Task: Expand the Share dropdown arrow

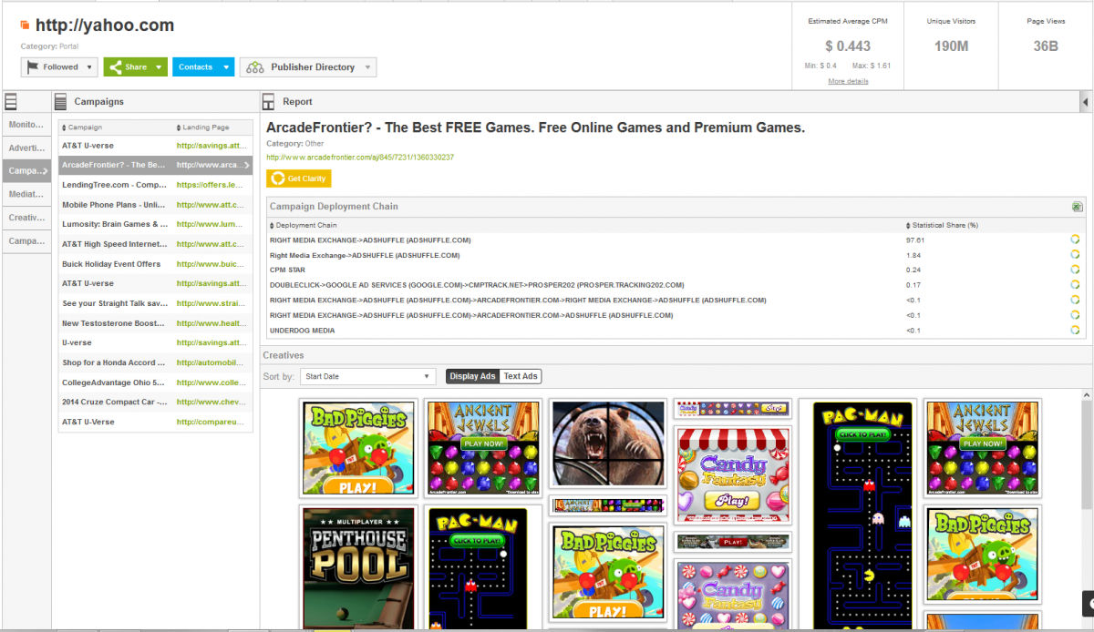Action: [159, 67]
